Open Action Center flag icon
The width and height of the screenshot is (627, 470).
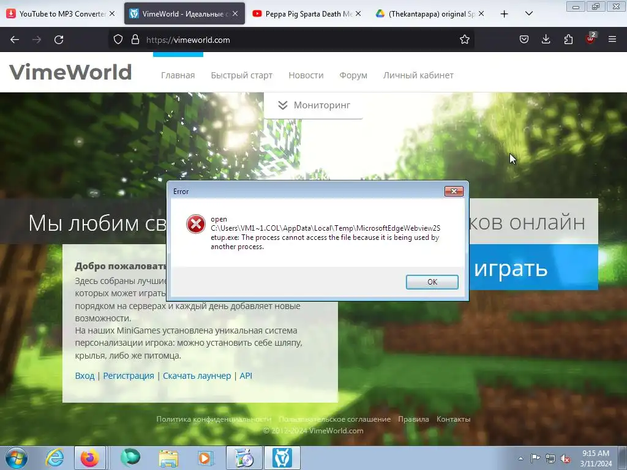(x=535, y=458)
